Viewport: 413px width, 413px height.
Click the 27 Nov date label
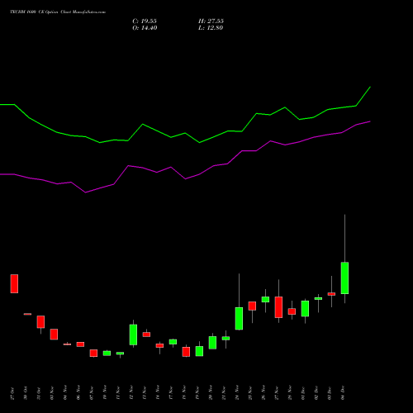point(277,393)
